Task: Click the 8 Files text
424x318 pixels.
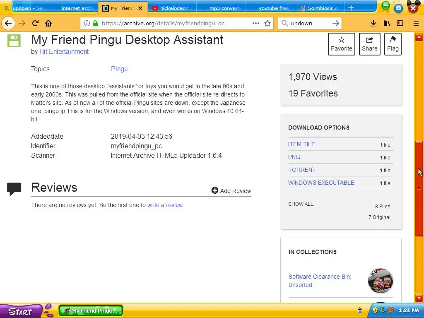Action: click(x=382, y=207)
